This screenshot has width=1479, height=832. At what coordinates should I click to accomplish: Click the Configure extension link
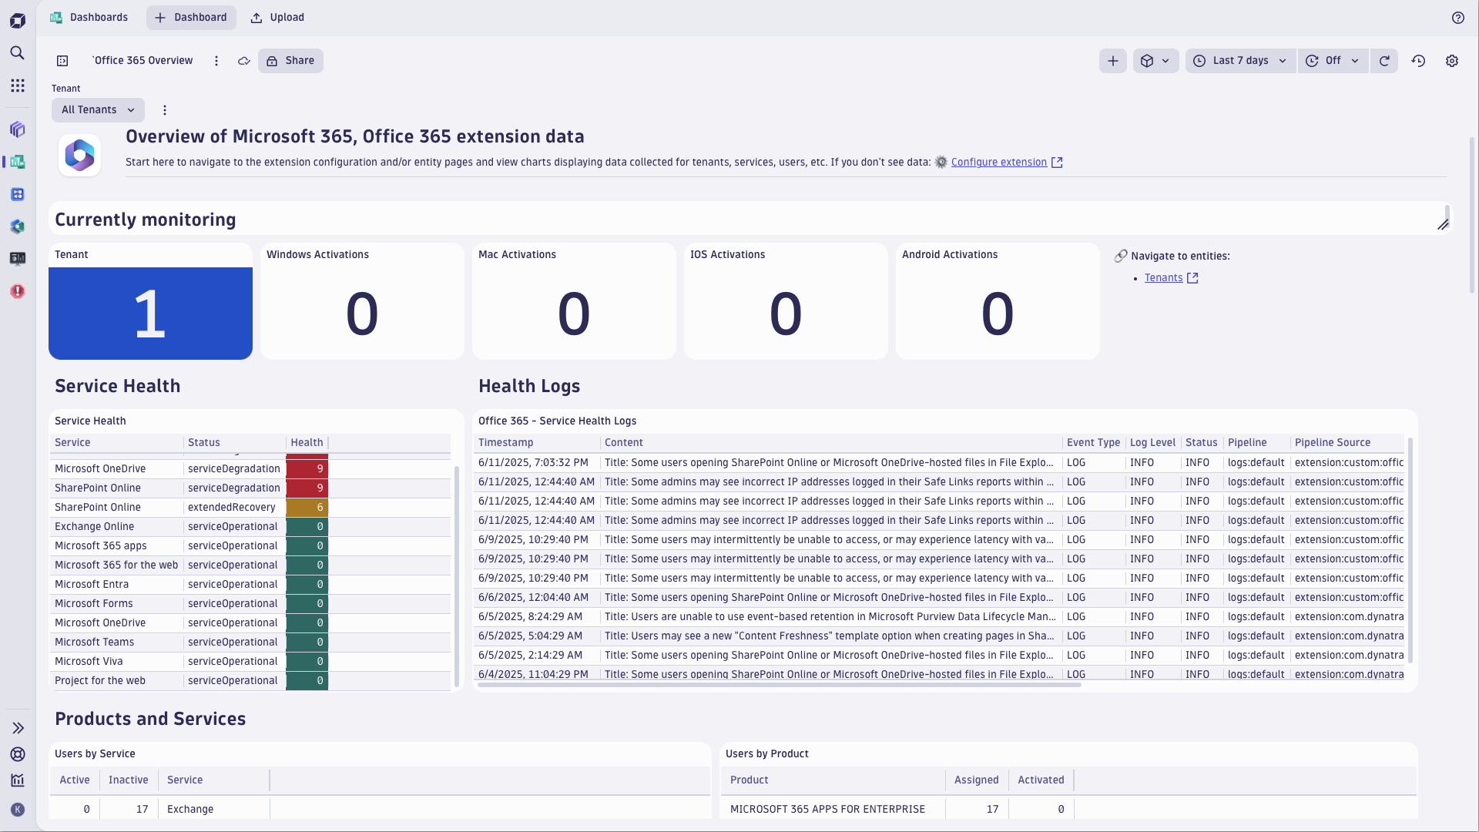pos(999,162)
